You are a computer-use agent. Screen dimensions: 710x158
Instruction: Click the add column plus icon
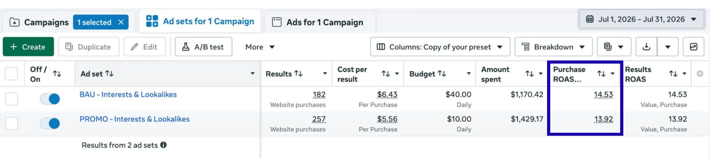pyautogui.click(x=700, y=74)
